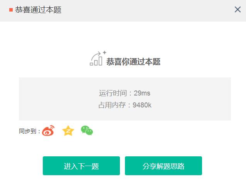Go to next problem via 进入下一题
The image size is (246, 196).
click(x=81, y=166)
